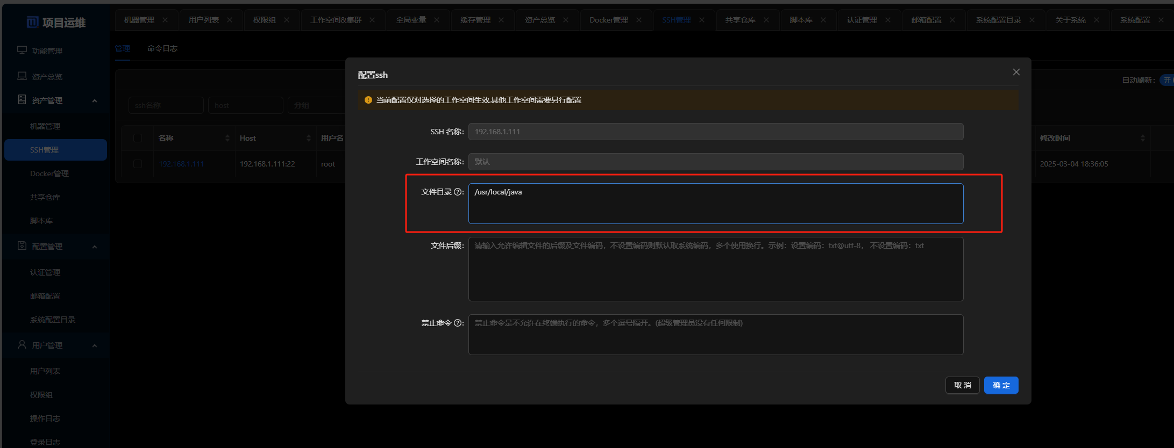This screenshot has width=1174, height=448.
Task: Toggle the 自动刷新 switch
Action: (x=1166, y=80)
